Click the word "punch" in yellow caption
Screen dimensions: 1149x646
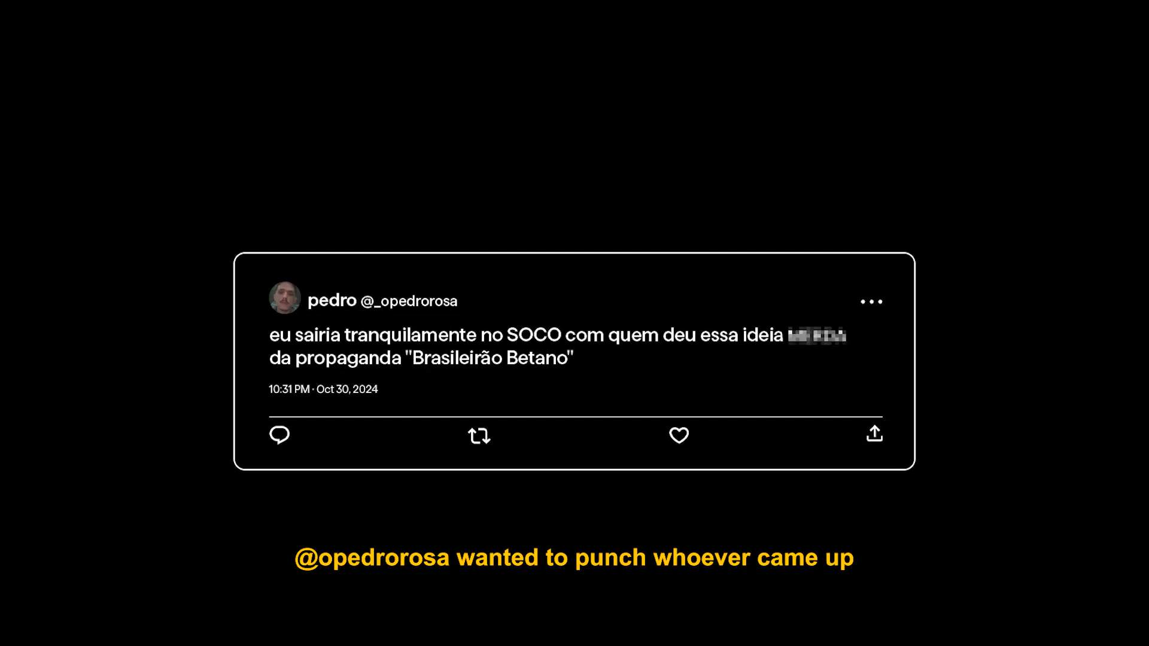(610, 558)
